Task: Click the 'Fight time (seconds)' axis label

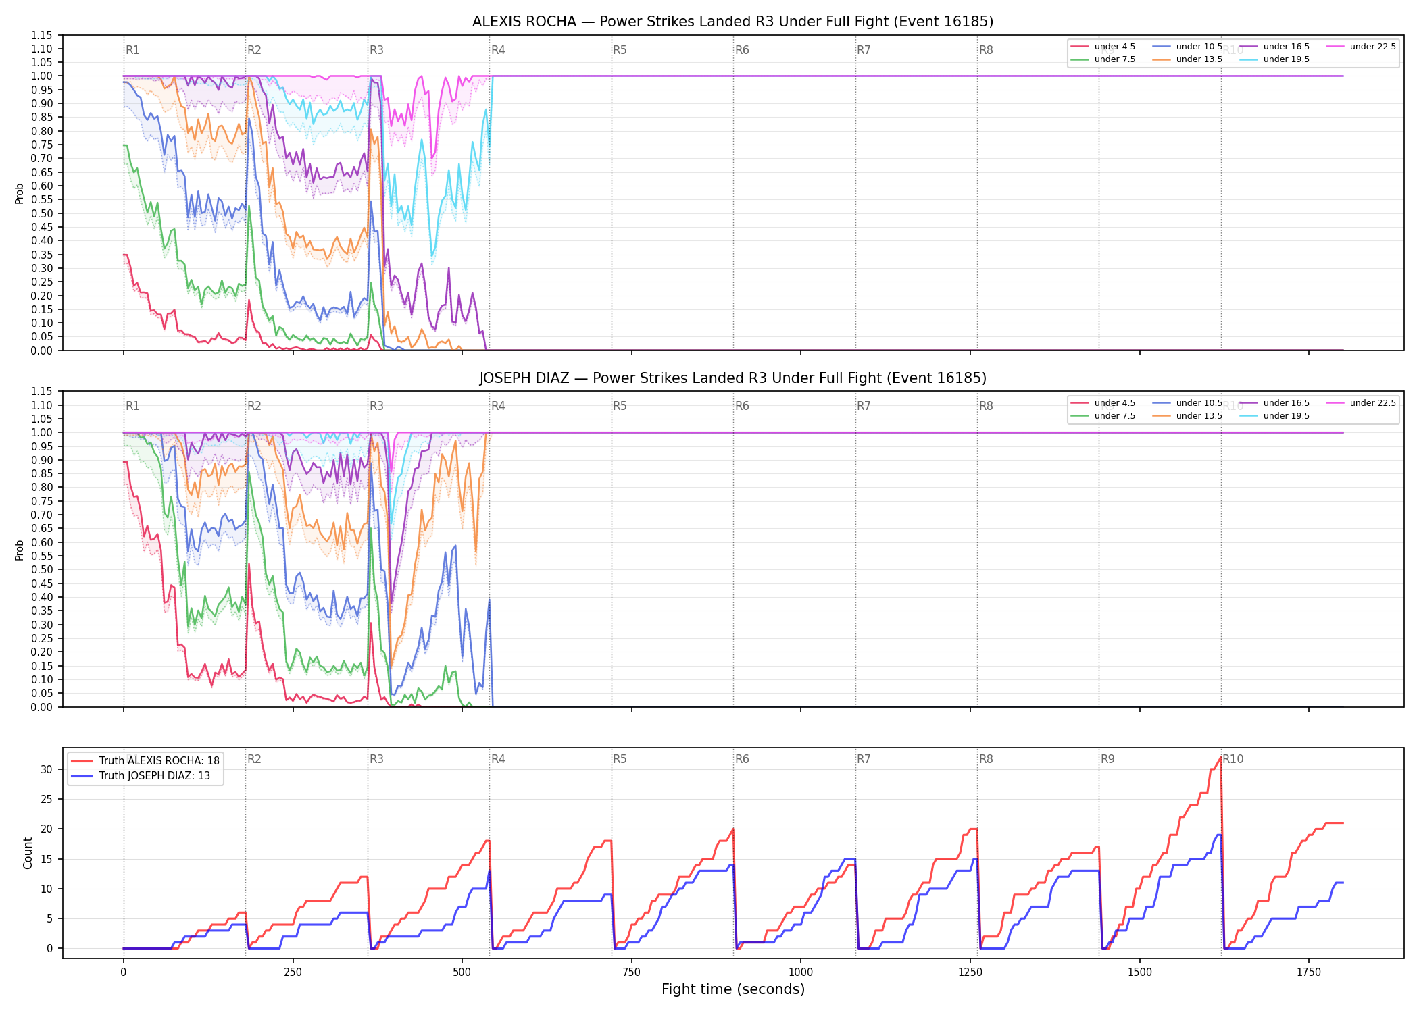Action: [733, 989]
